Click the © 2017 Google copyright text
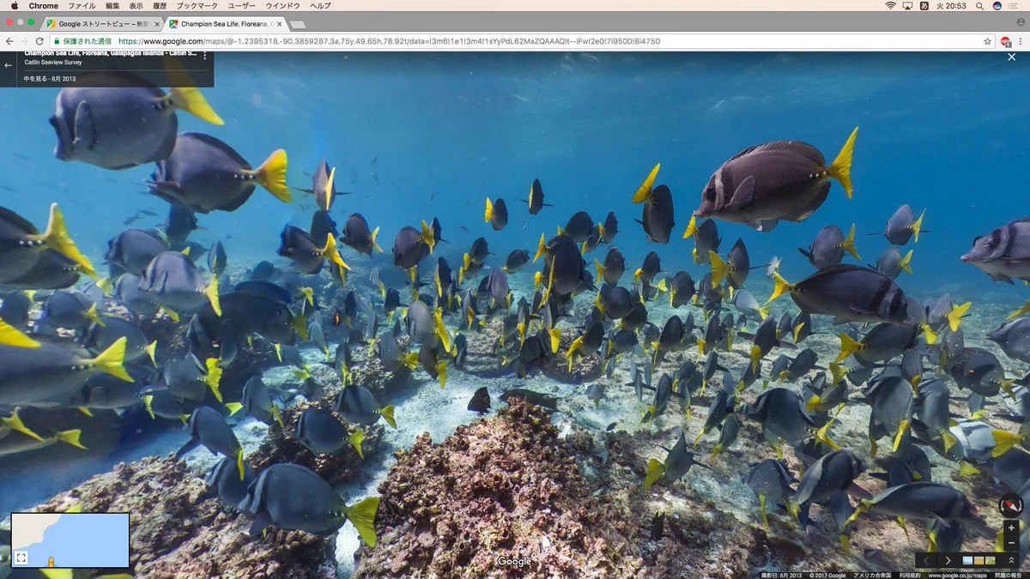The image size is (1030, 579). click(827, 575)
